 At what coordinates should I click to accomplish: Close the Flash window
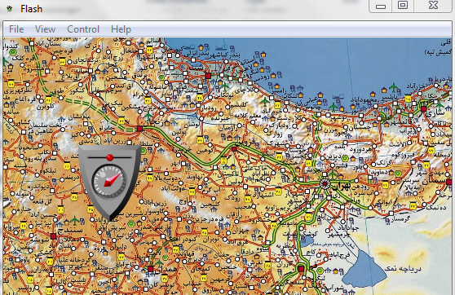click(433, 5)
